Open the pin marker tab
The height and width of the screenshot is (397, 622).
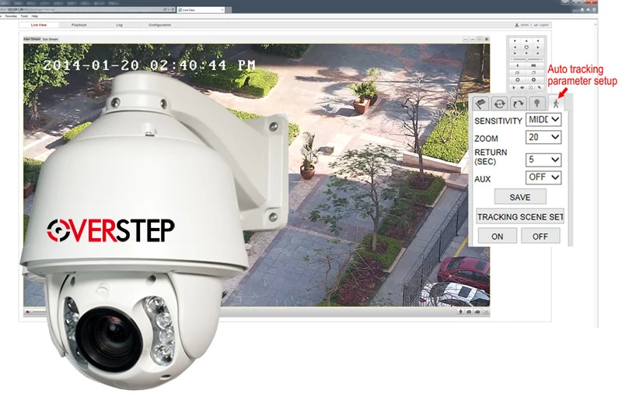tap(536, 104)
